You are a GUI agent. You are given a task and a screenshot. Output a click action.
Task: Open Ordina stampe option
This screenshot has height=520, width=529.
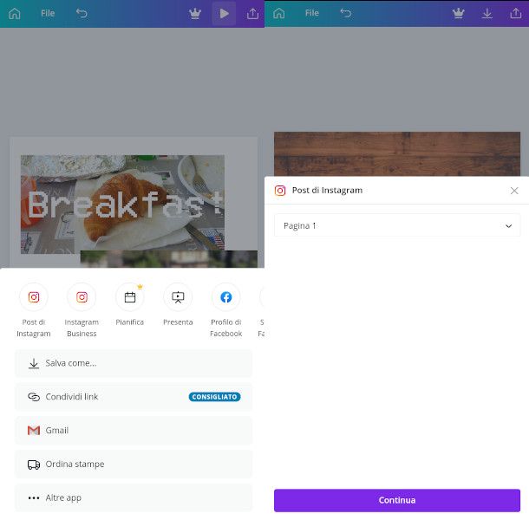(134, 465)
